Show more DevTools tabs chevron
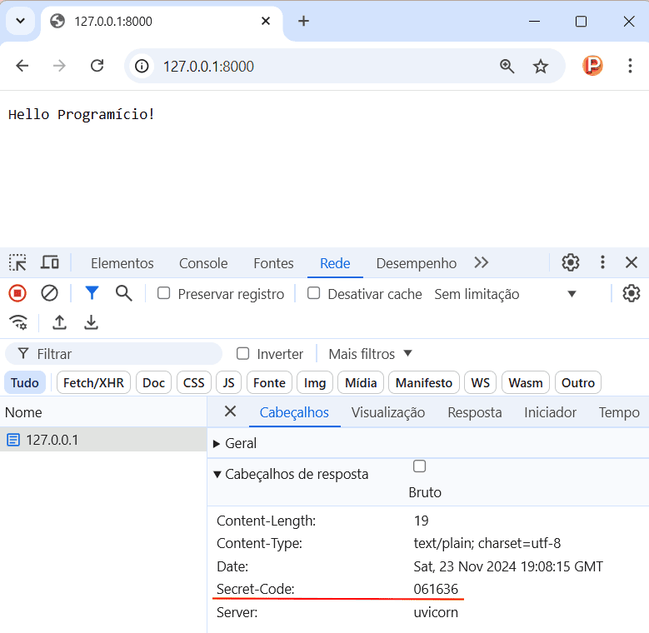The width and height of the screenshot is (649, 633). coord(481,262)
